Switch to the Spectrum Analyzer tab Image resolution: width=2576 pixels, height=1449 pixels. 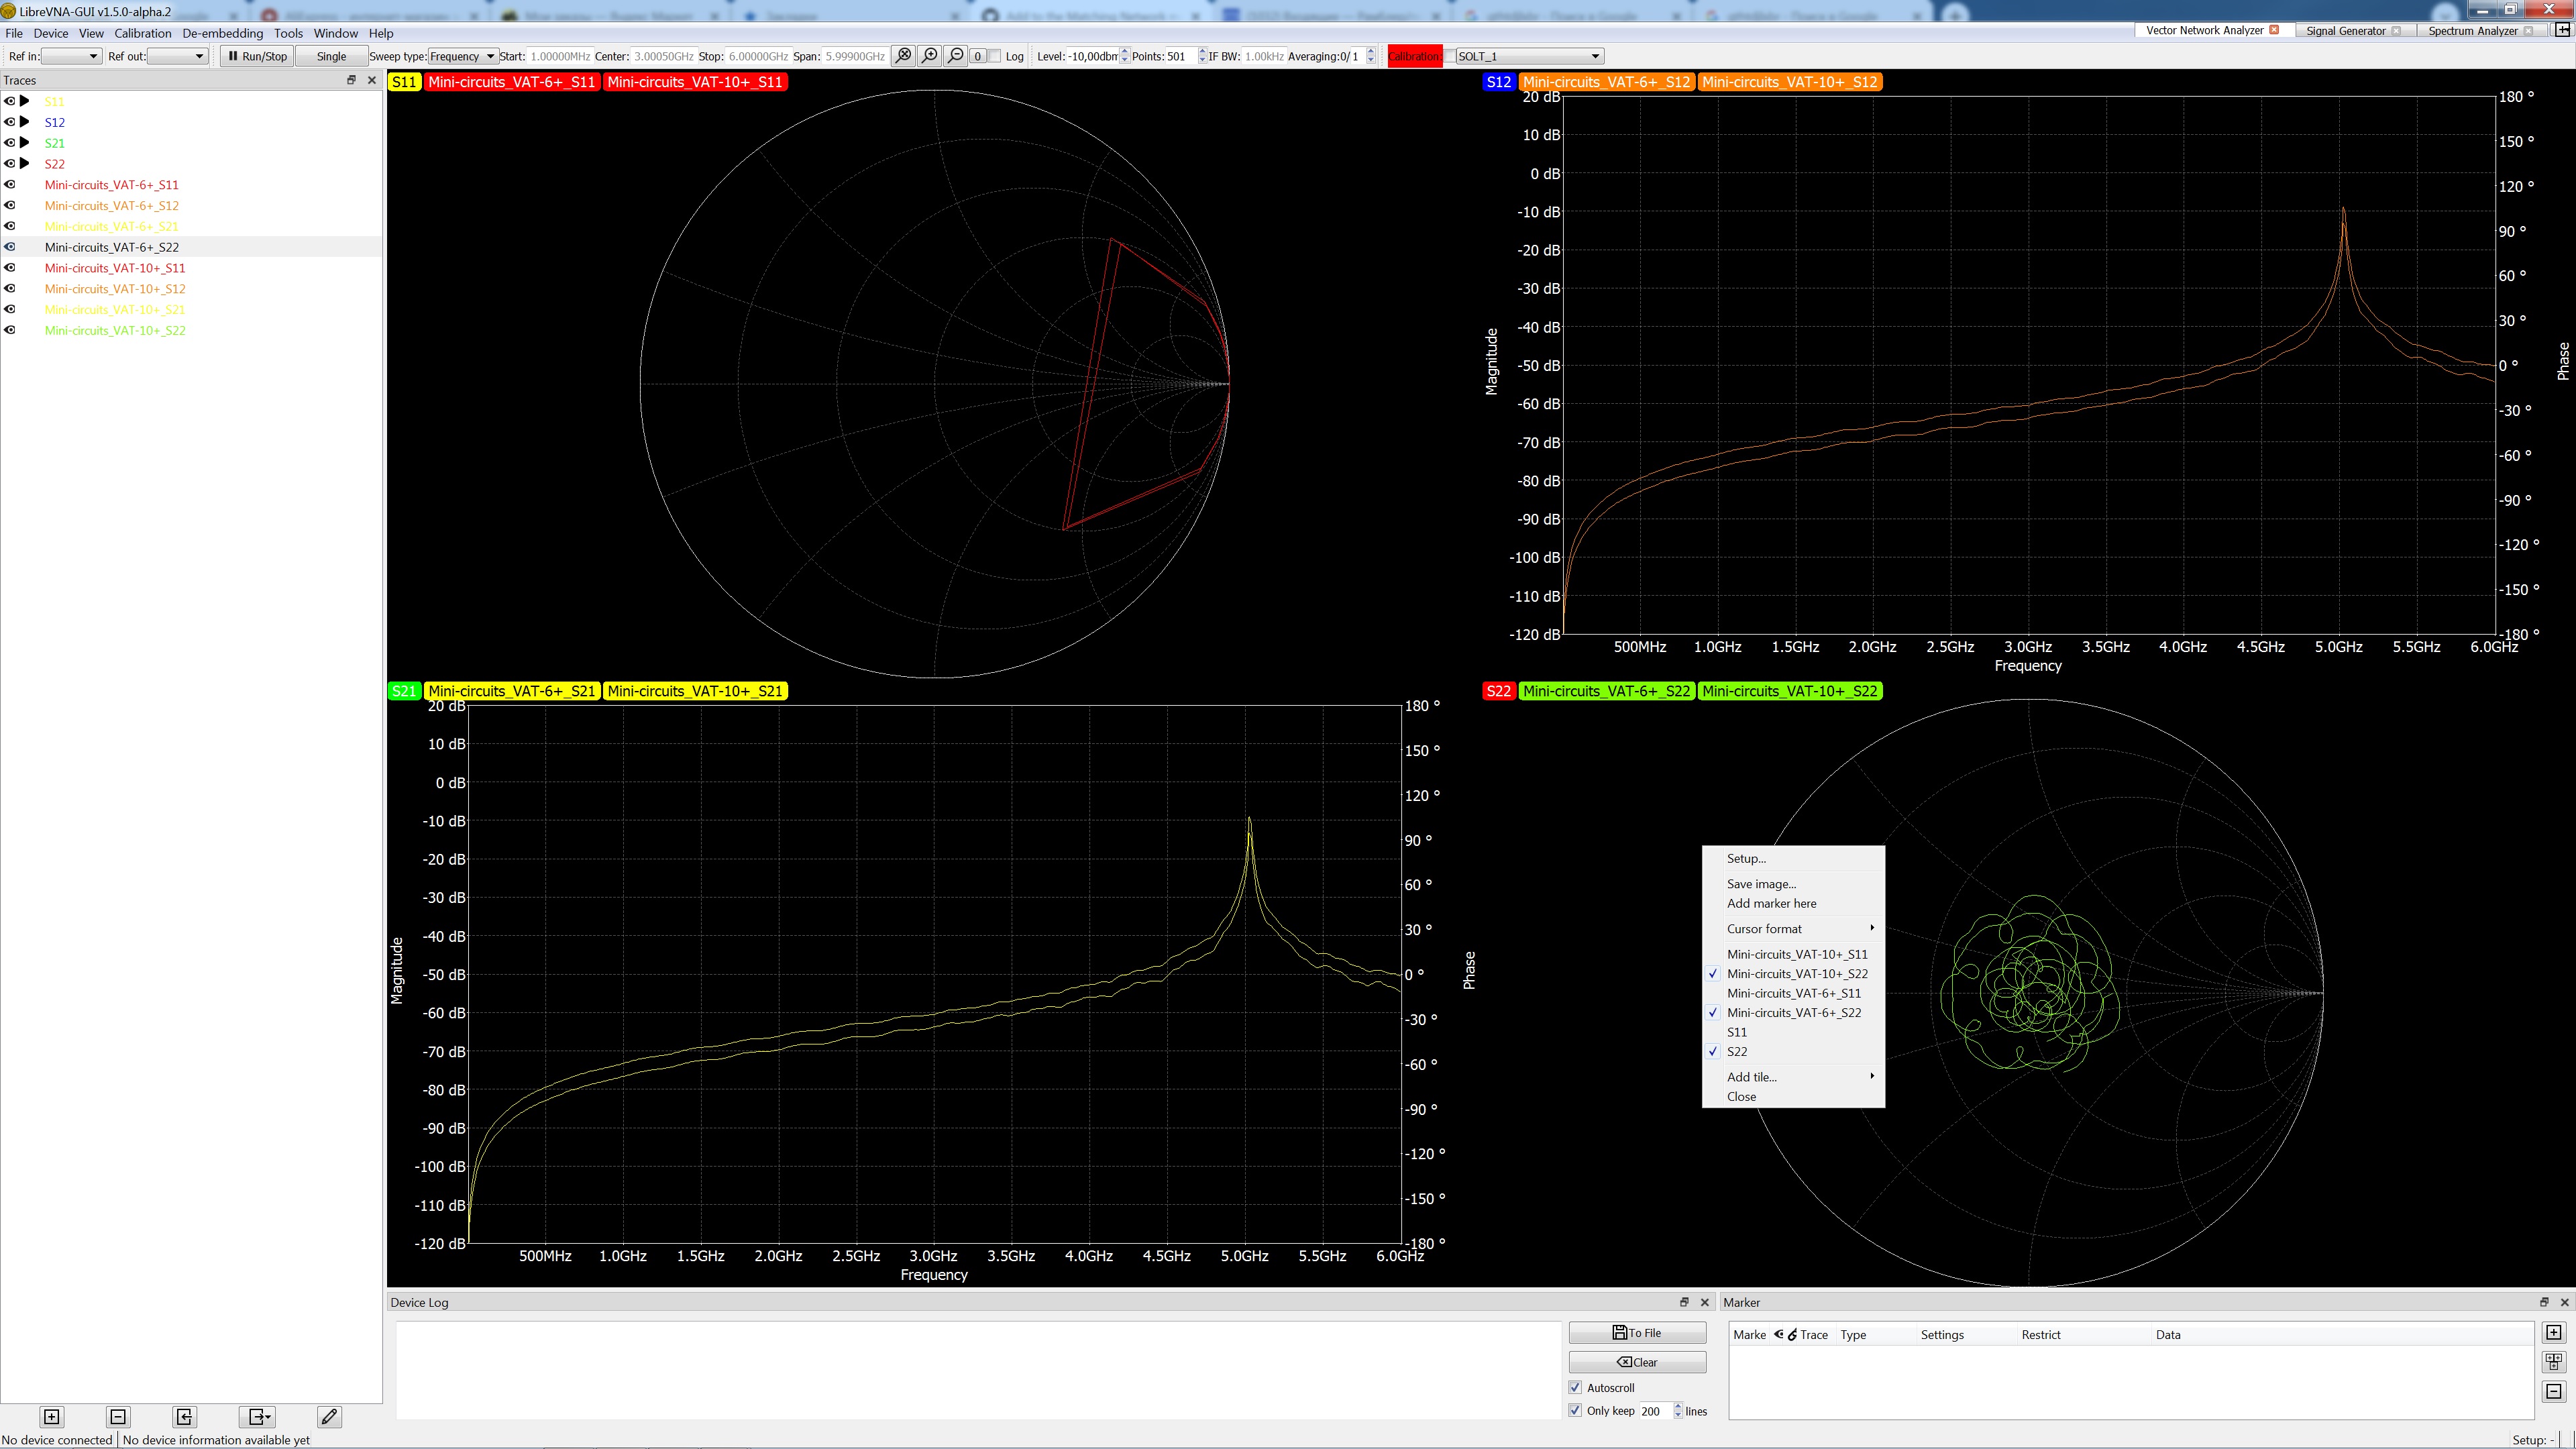coord(2472,30)
